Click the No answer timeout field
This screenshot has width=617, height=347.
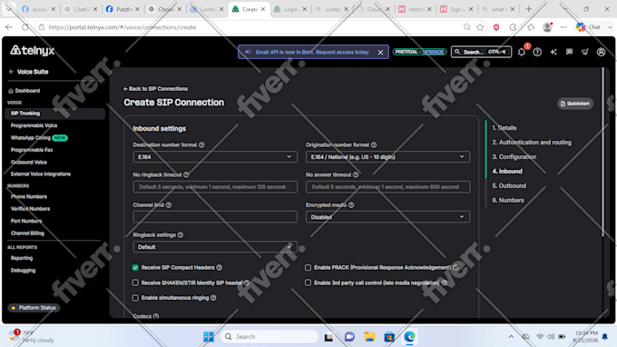[387, 187]
